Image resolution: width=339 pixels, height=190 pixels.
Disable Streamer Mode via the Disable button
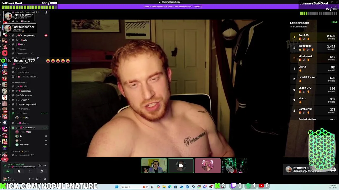tap(197, 7)
